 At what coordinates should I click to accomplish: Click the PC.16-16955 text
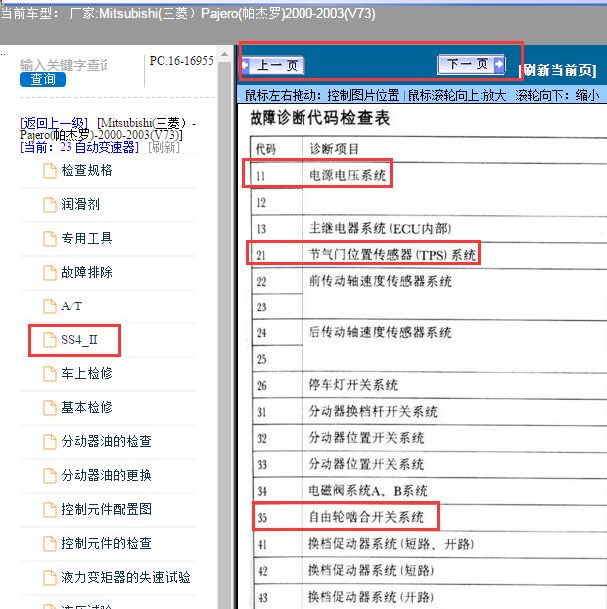click(181, 61)
